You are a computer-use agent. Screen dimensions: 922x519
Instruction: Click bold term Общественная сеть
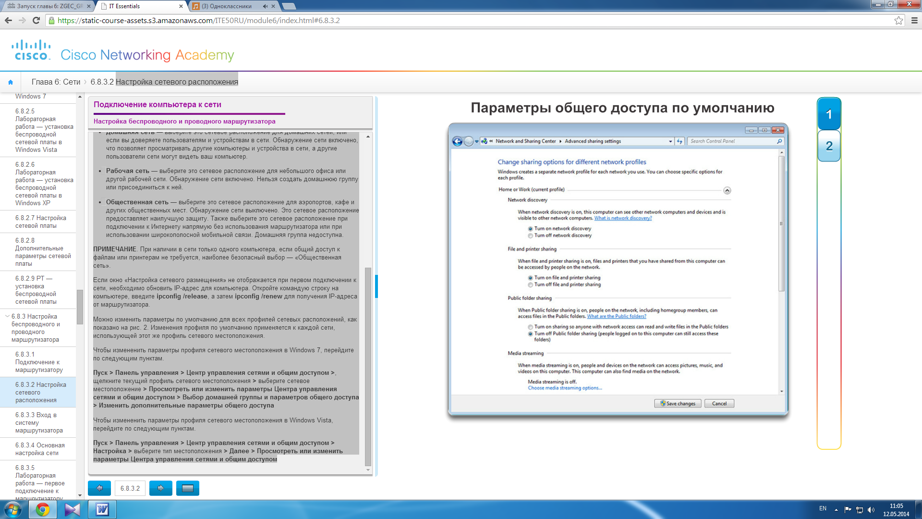click(137, 202)
